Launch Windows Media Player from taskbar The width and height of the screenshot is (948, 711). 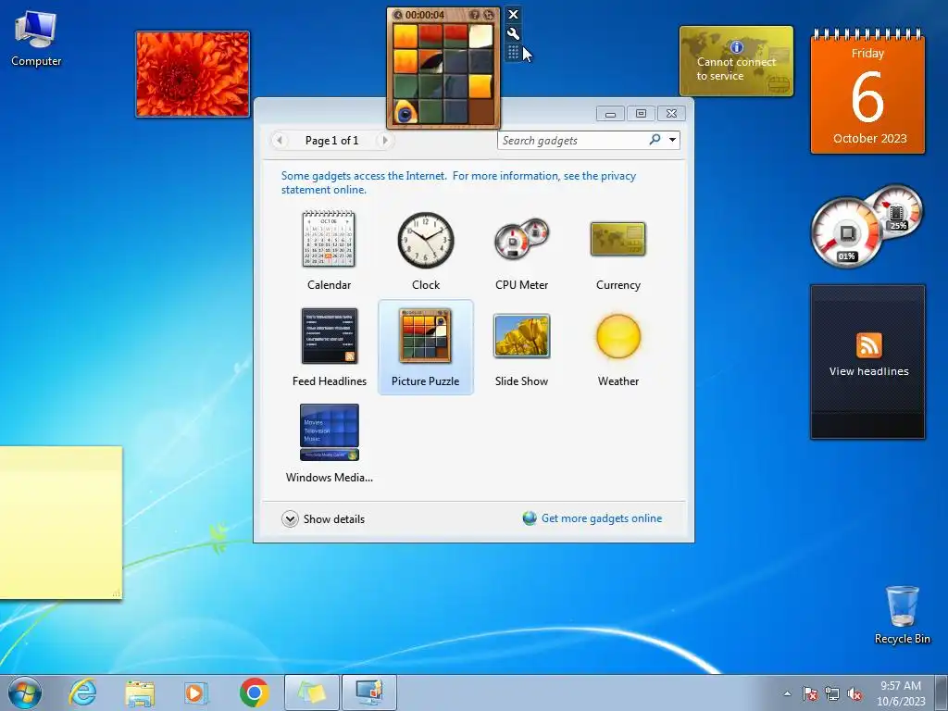[195, 692]
